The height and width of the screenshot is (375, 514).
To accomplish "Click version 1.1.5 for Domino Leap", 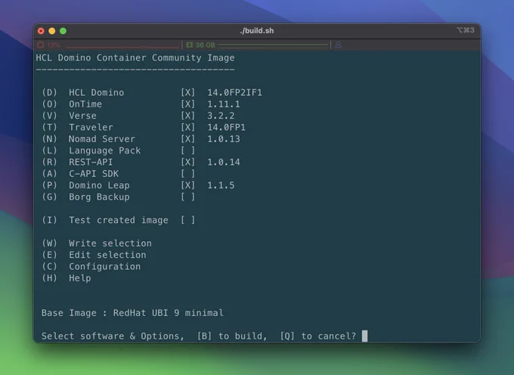I will pos(221,185).
